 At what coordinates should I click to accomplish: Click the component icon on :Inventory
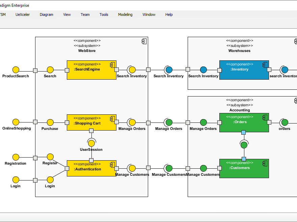click(265, 64)
